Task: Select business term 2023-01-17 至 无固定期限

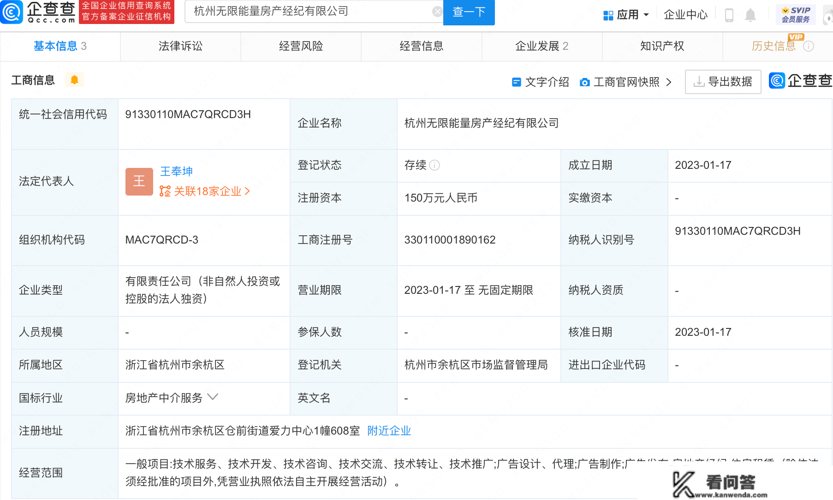Action: pyautogui.click(x=469, y=290)
